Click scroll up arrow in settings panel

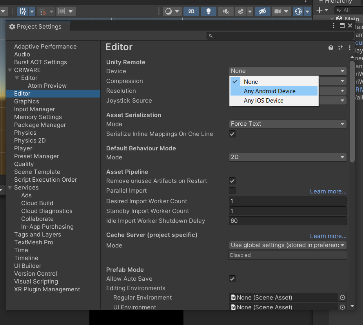[352, 57]
